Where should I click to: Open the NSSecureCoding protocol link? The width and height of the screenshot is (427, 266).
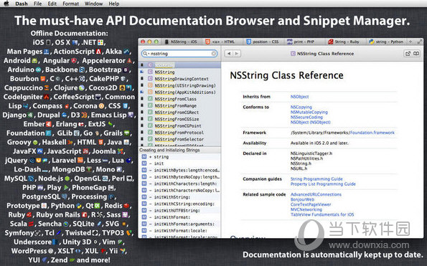[306, 117]
